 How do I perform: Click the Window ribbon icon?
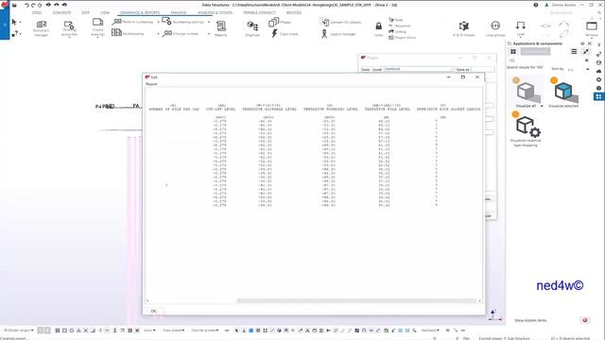[592, 26]
